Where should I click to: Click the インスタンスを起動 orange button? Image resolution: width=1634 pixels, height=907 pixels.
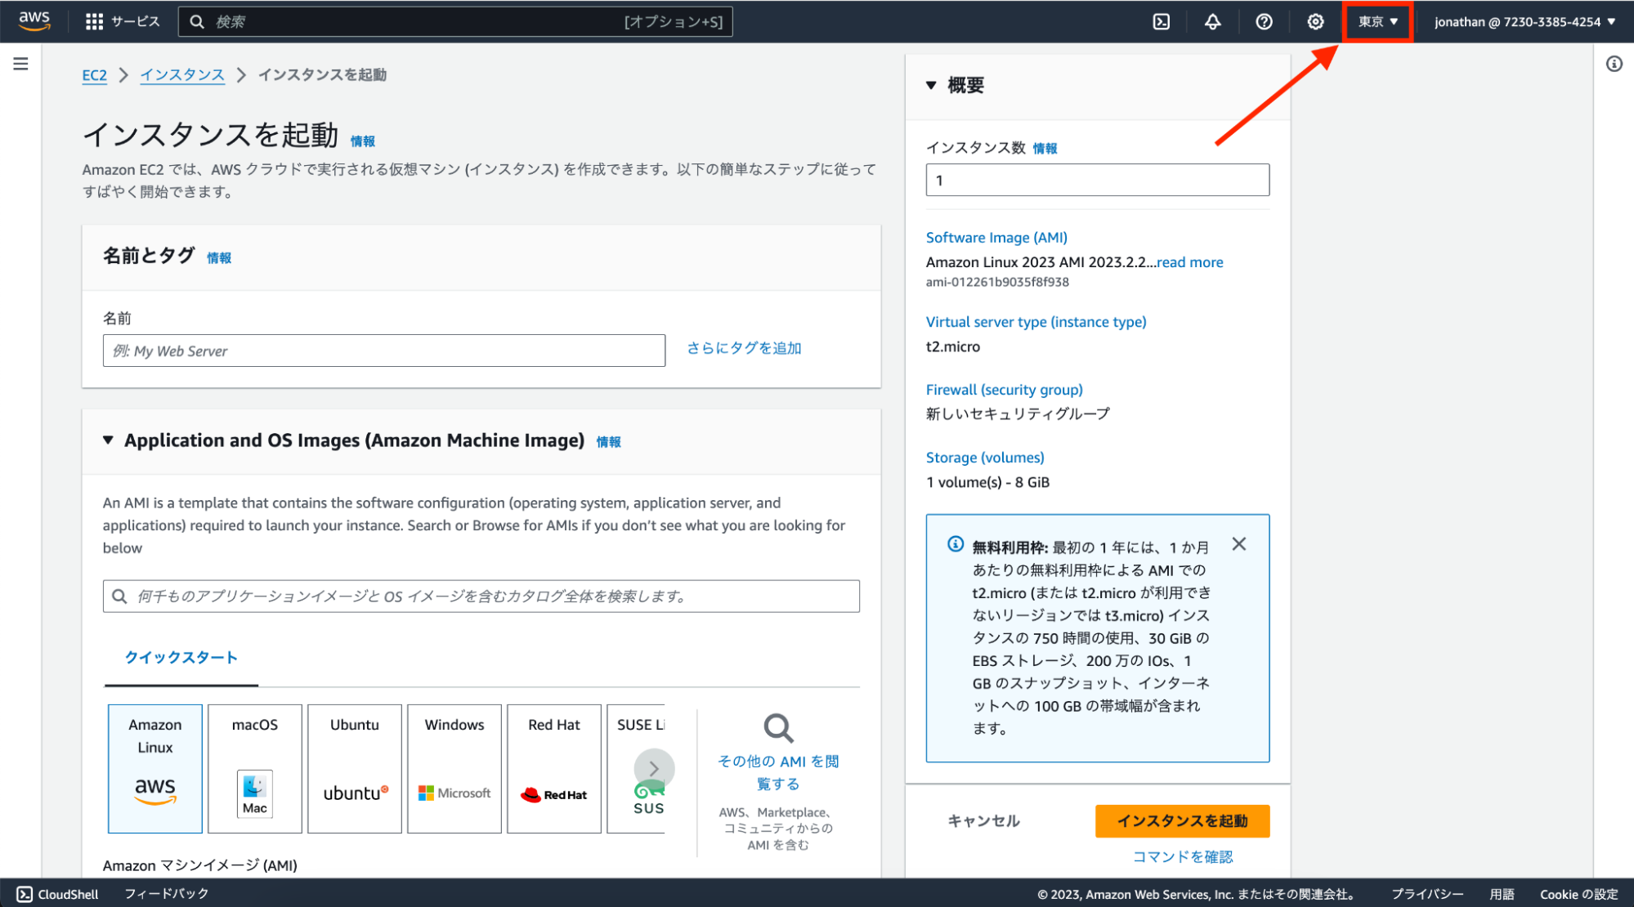[1182, 821]
